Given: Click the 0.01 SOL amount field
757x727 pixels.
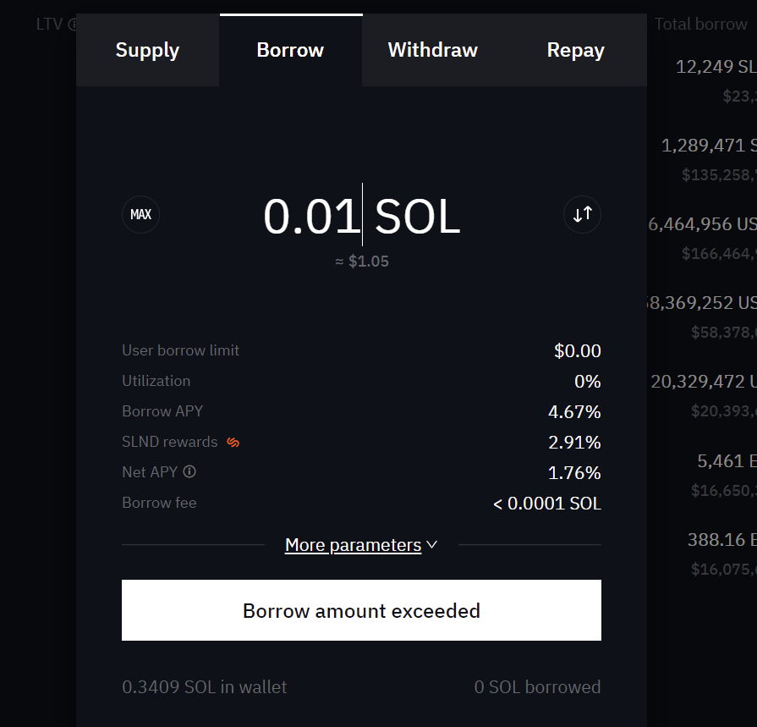Looking at the screenshot, I should click(x=312, y=216).
